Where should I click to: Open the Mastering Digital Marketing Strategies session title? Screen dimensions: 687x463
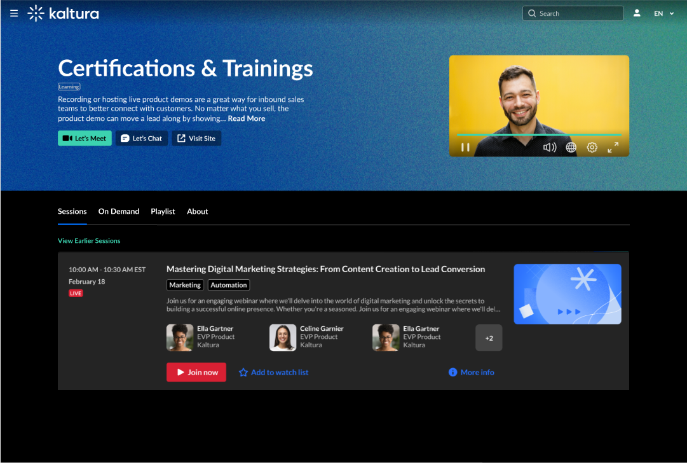point(325,269)
